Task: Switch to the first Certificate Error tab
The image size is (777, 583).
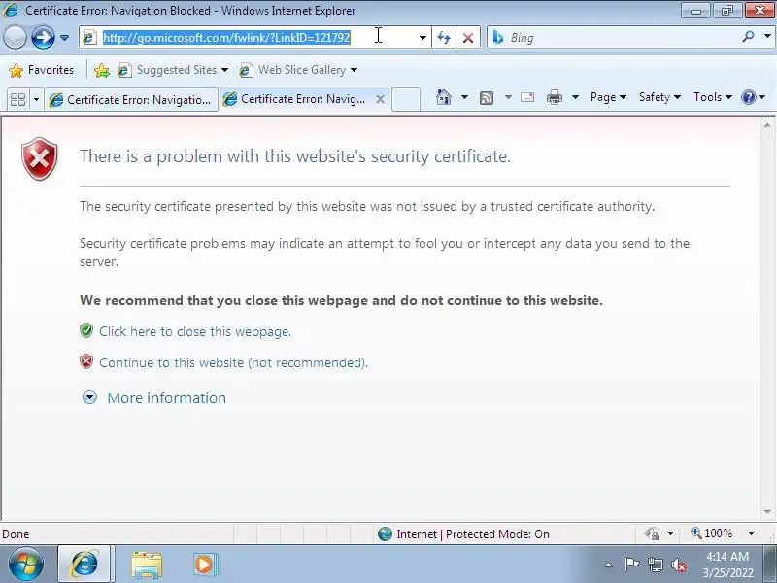Action: (x=131, y=100)
